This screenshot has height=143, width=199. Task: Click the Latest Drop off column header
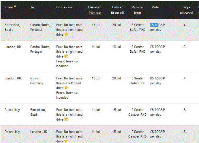click(x=117, y=10)
